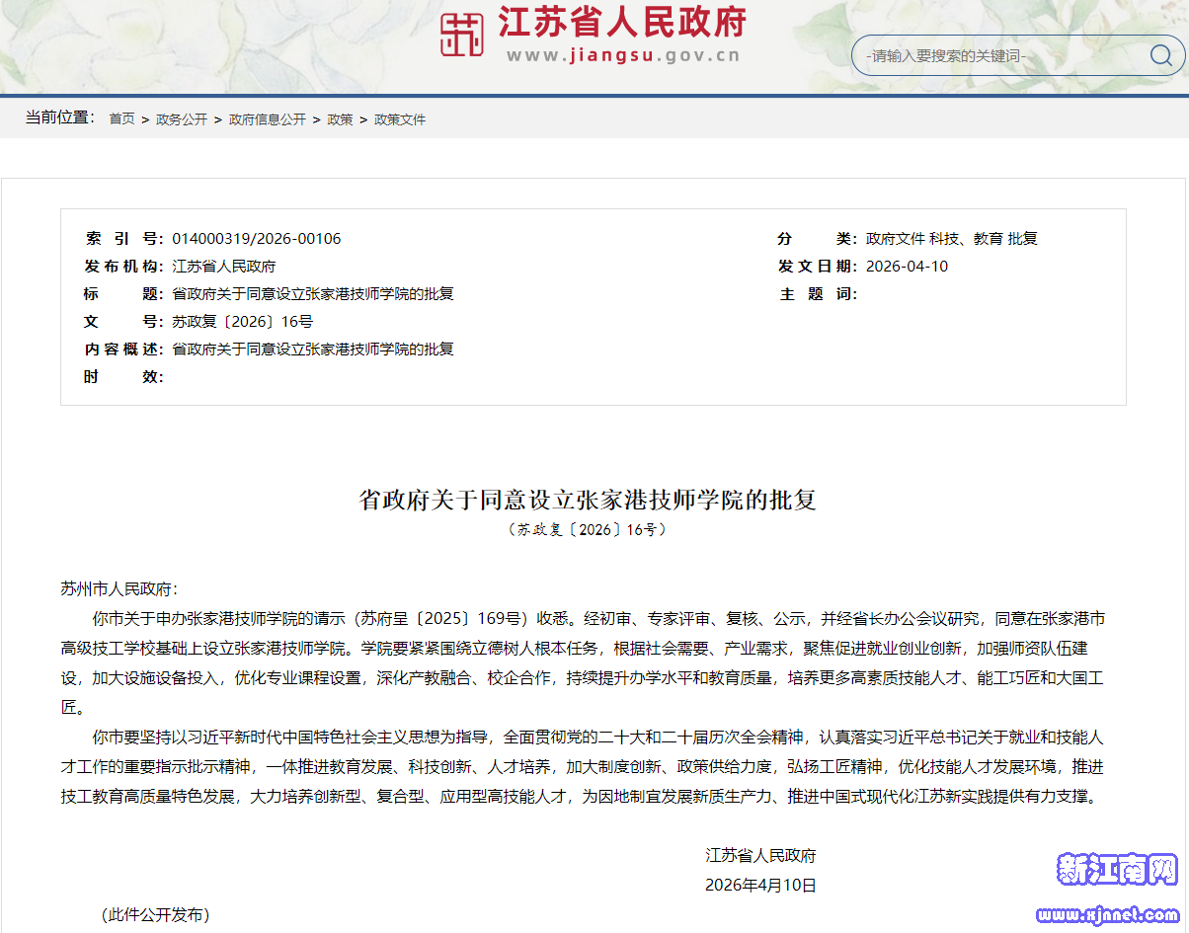This screenshot has width=1189, height=933.
Task: Click the large centered document title heading
Action: [587, 500]
